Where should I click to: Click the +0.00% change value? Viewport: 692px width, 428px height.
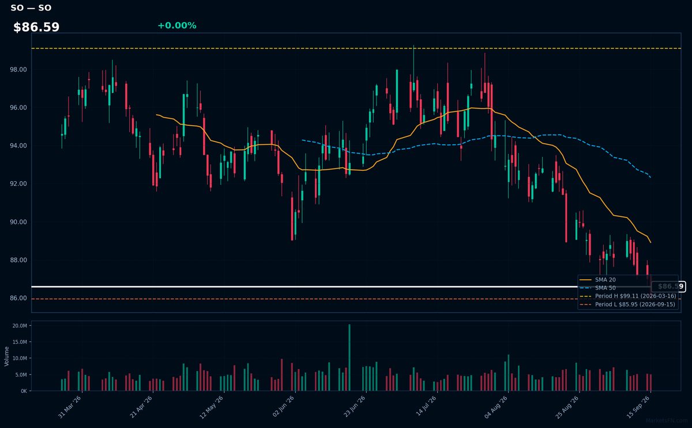[x=176, y=25]
